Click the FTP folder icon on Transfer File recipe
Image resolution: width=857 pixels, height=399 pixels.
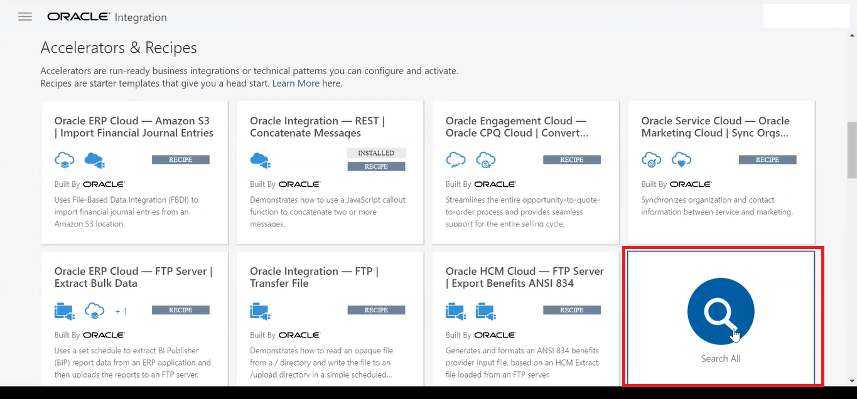pos(260,311)
